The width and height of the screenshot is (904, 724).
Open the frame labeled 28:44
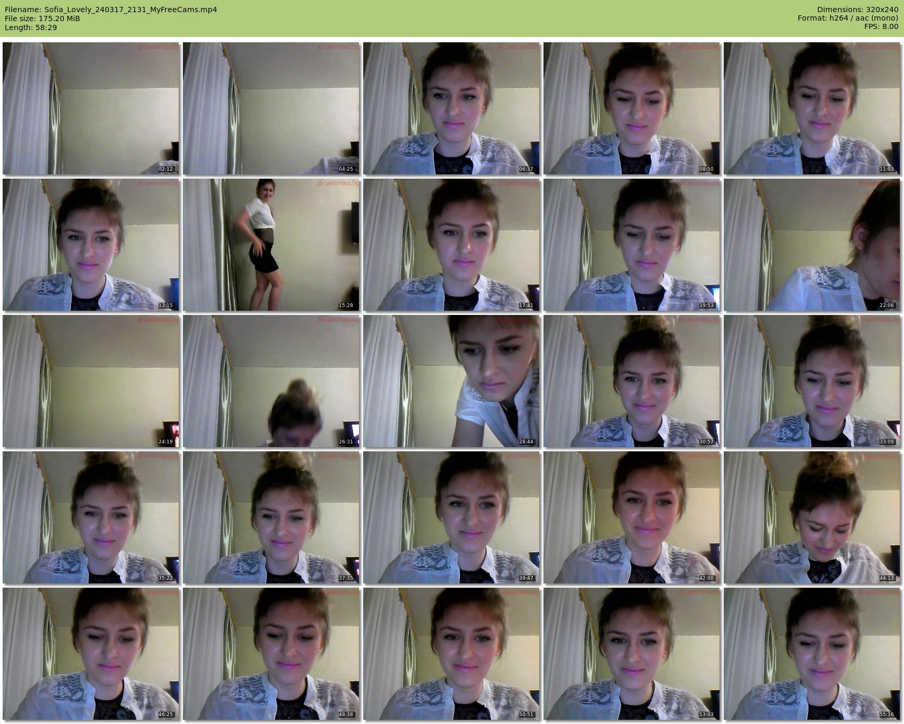click(x=451, y=382)
